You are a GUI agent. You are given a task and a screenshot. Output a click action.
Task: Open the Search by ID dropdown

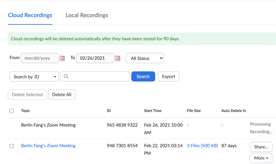point(34,76)
